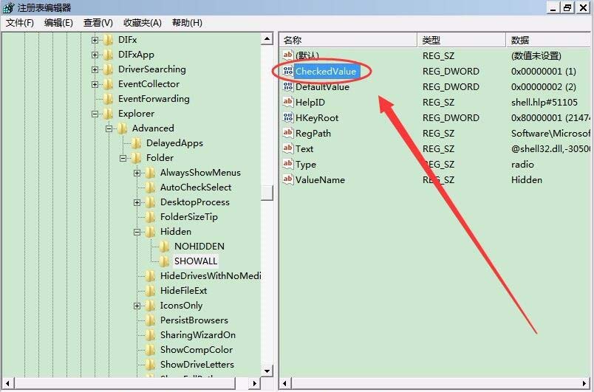Click the tree pane scroll right arrow
594x392 pixels.
coord(255,383)
